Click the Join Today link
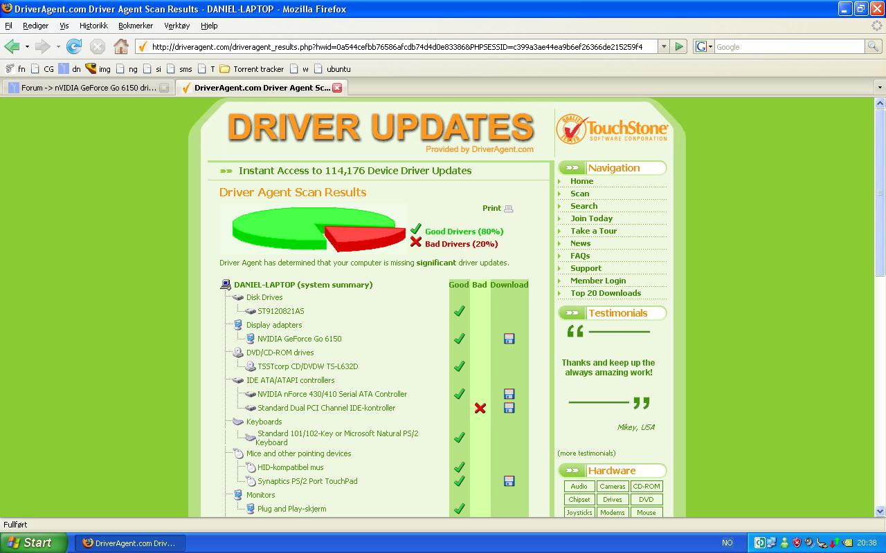The image size is (886, 553). [592, 218]
